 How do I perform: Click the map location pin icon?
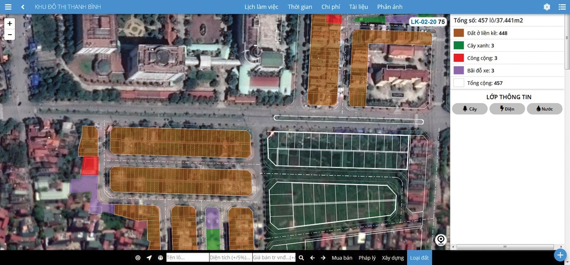[x=441, y=240]
